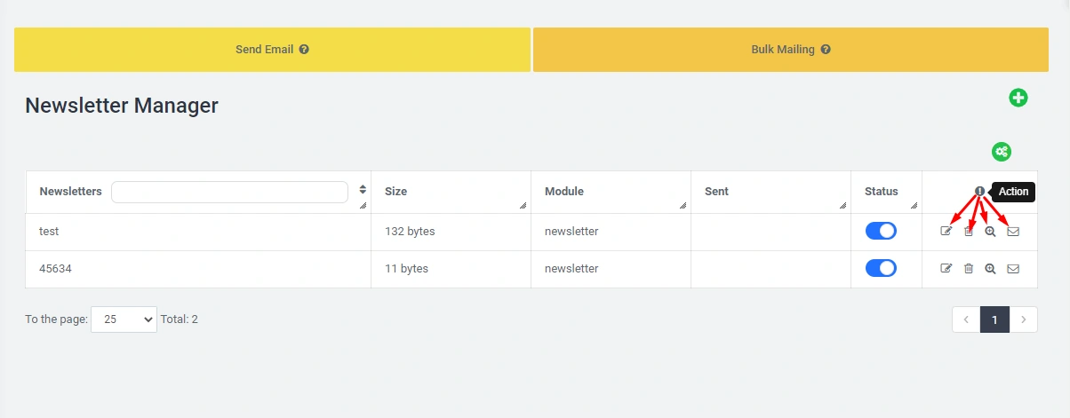
Task: Preview the 45634 newsletter with magnifier
Action: click(990, 268)
